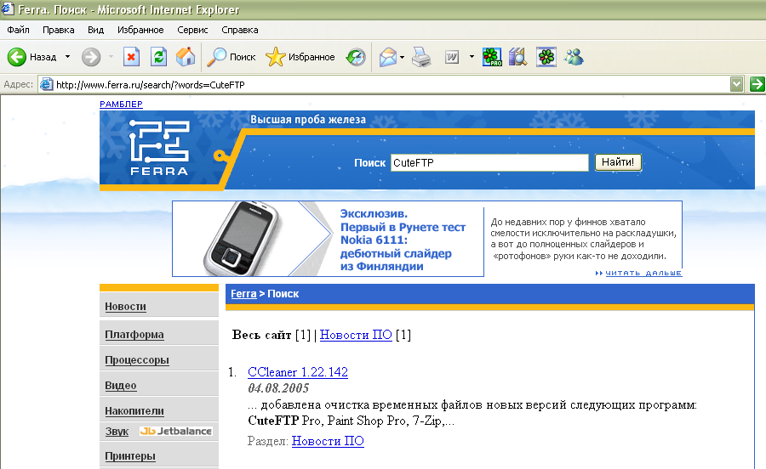The image size is (766, 469).
Task: Click the Ferra logo
Action: (159, 148)
